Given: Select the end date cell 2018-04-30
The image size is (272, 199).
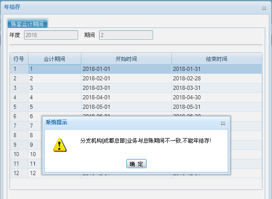Looking at the screenshot, I should point(216,97).
